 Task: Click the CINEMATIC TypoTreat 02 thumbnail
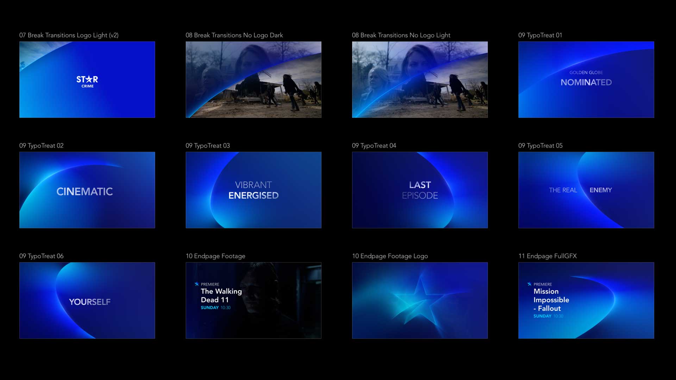(87, 190)
